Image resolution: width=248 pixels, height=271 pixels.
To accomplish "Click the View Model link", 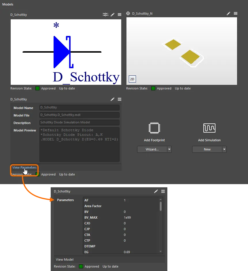I will coord(65,259).
